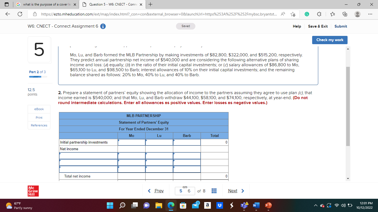Click the Mo initial investment input cell
This screenshot has width=378, height=212.
coord(131,142)
